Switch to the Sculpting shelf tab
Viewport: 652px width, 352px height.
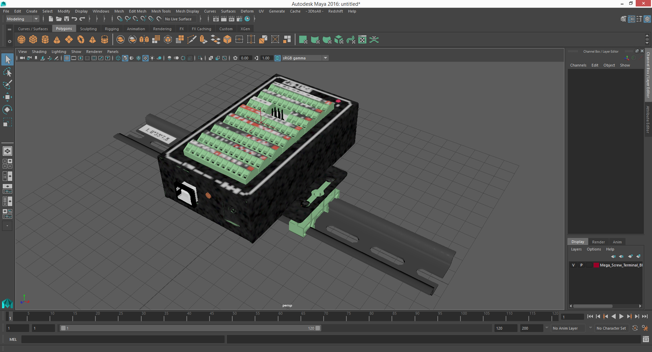88,29
